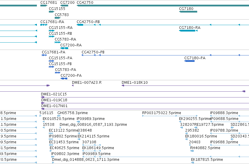Image resolution: width=249 pixels, height=164 pixels.
Task: Click the CG15155 gene feature
Action: pyautogui.click(x=51, y=12)
